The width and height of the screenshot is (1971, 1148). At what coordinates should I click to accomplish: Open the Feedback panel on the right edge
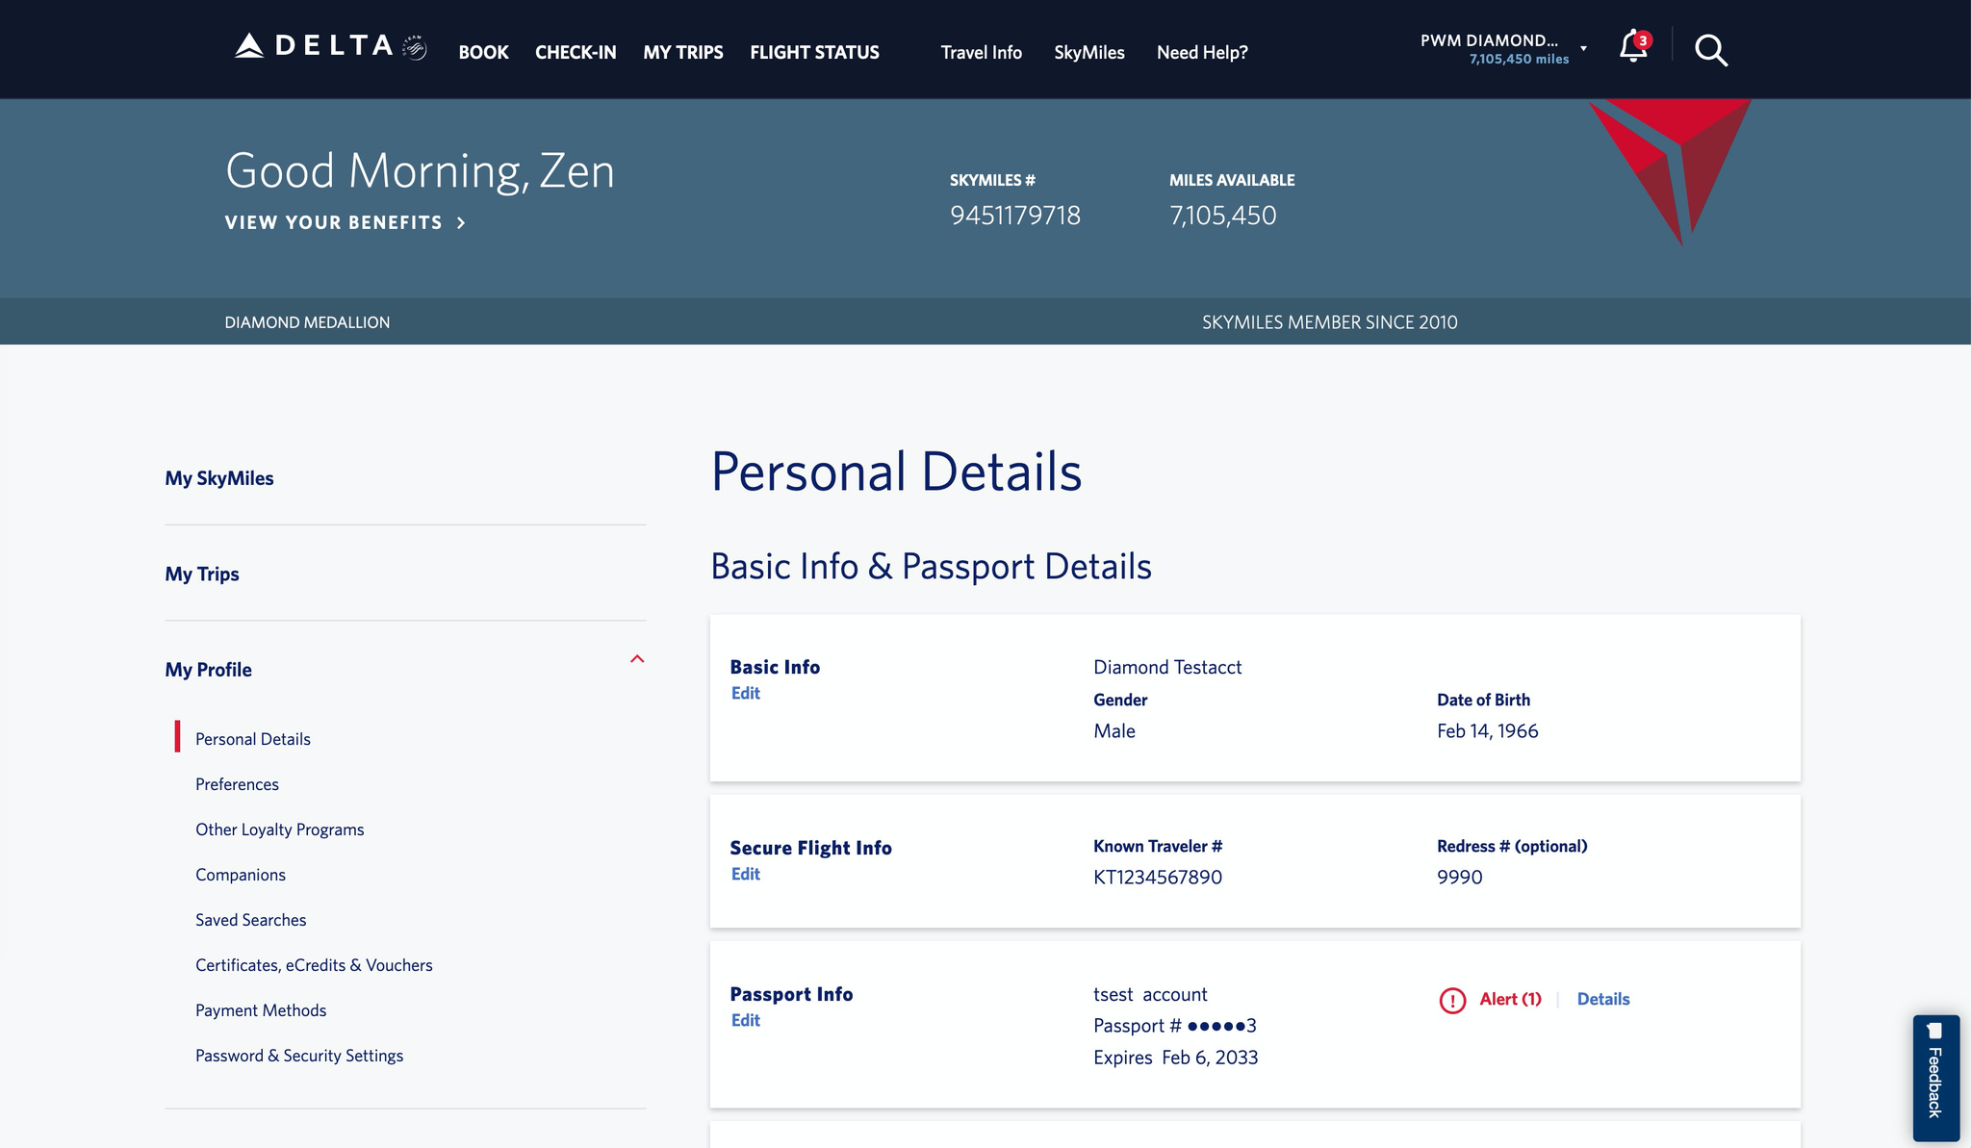(1934, 1078)
